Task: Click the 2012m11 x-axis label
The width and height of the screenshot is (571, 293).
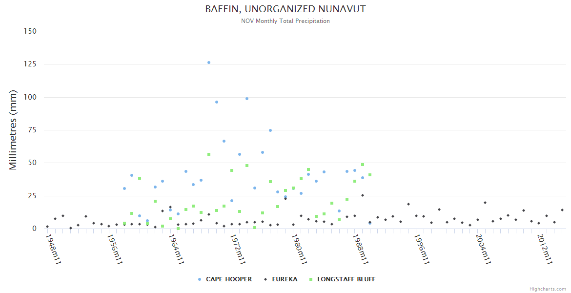Action: coord(545,250)
